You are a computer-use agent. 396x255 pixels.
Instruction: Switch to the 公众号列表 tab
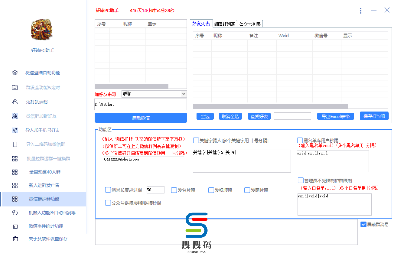tap(250, 24)
